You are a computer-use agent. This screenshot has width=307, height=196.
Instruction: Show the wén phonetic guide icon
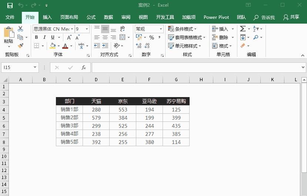click(81, 46)
